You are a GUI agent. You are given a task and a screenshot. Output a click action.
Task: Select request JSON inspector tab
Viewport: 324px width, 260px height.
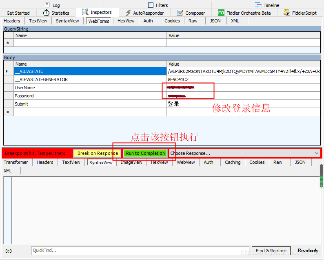point(215,21)
